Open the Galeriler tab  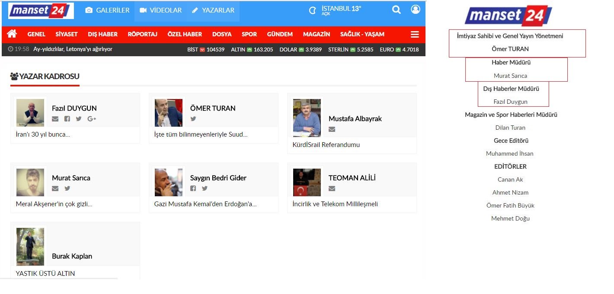point(108,10)
